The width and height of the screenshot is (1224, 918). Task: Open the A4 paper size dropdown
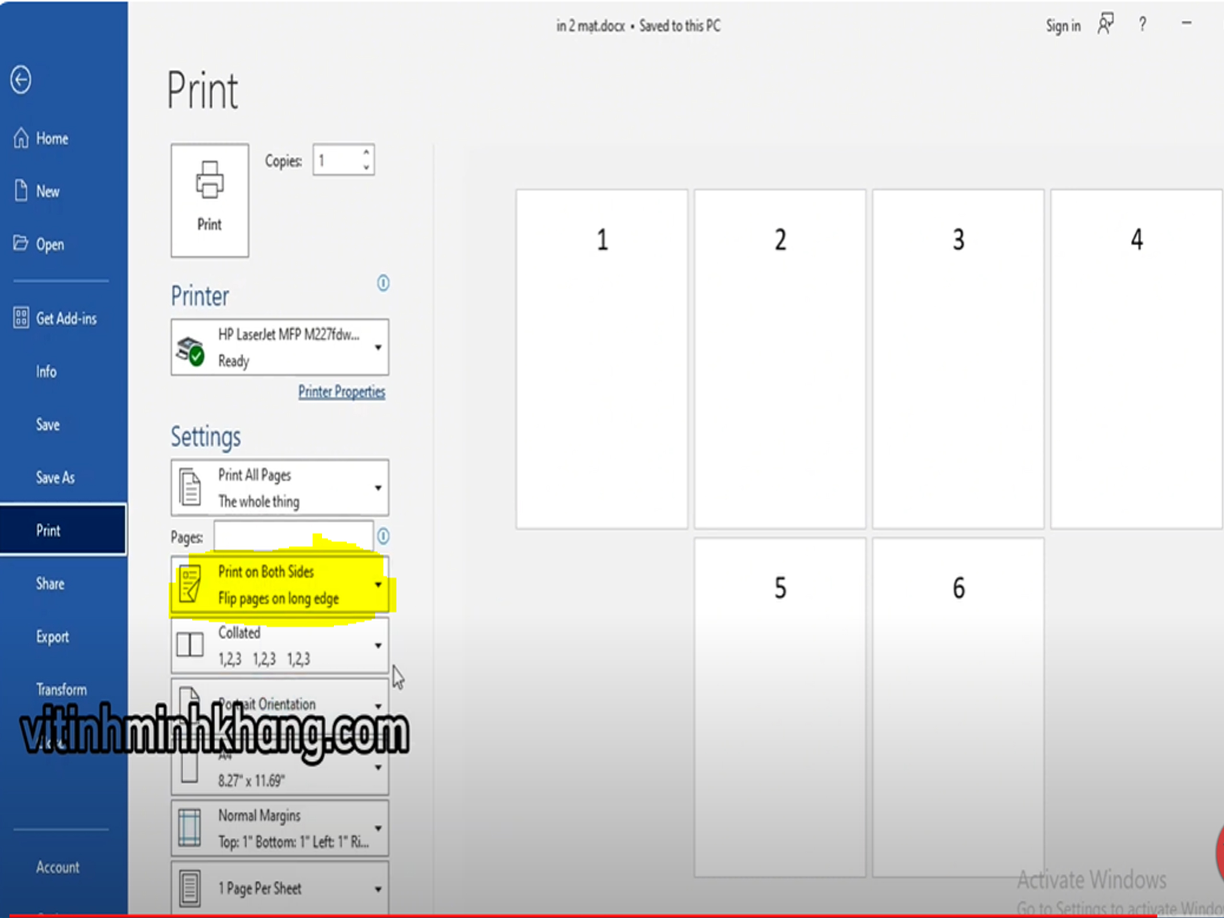pos(280,767)
